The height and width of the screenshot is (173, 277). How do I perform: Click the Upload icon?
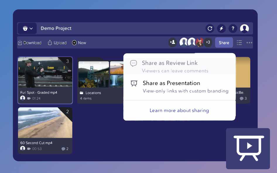[x=50, y=43]
